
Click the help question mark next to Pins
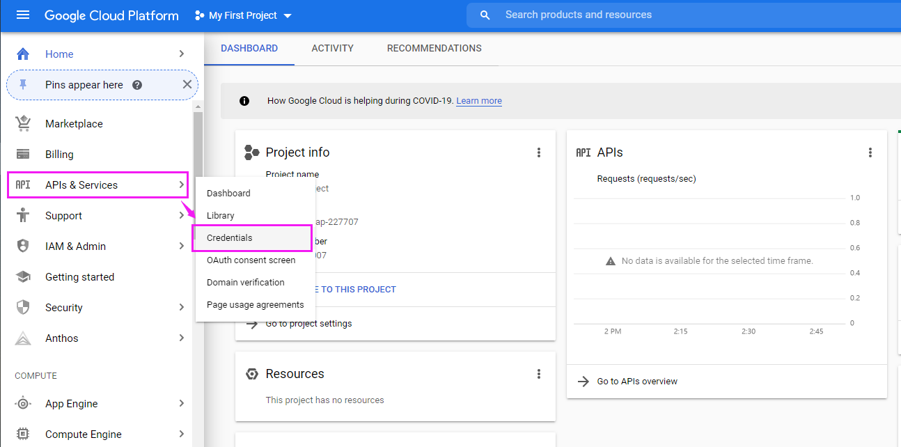tap(137, 85)
